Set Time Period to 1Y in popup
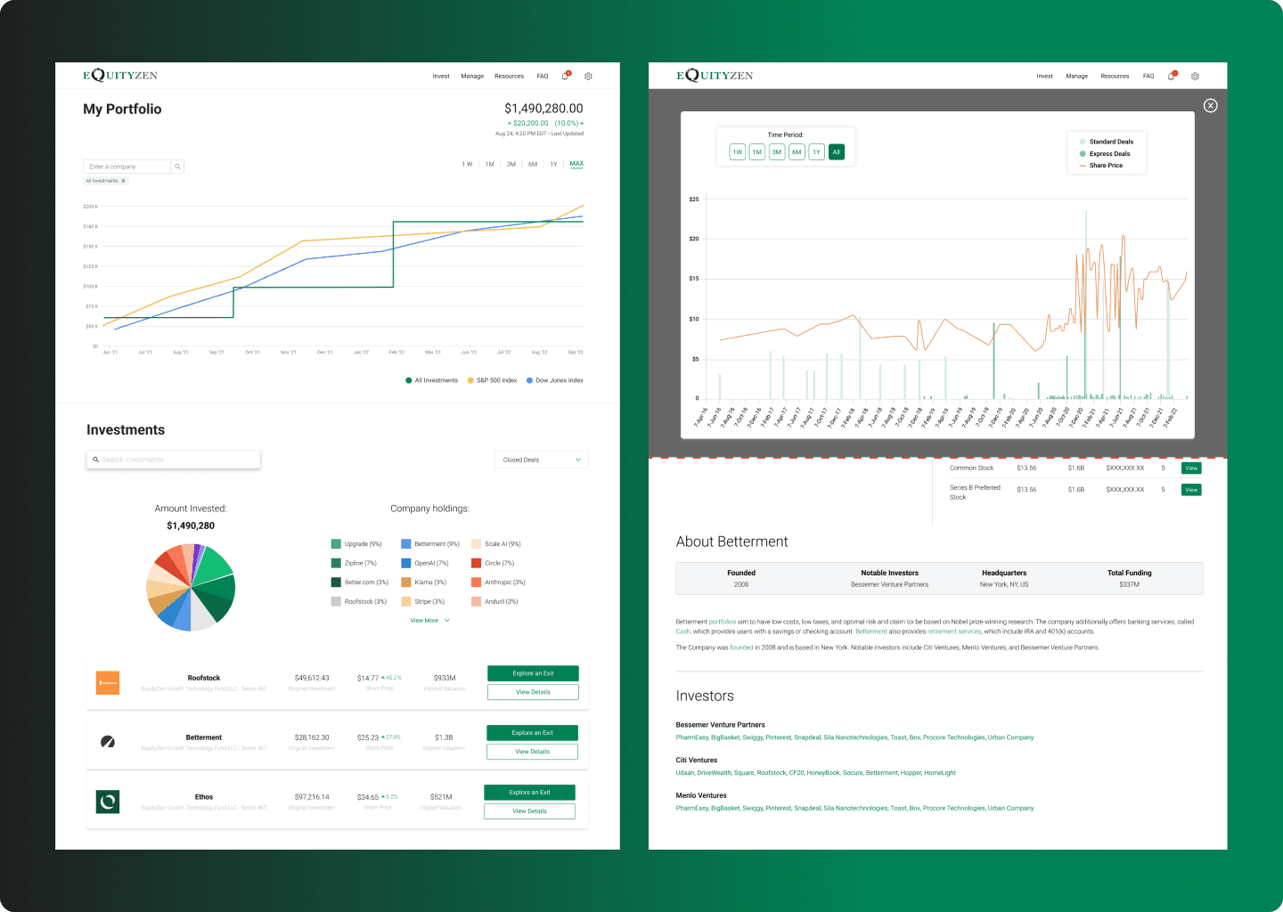 (x=816, y=152)
